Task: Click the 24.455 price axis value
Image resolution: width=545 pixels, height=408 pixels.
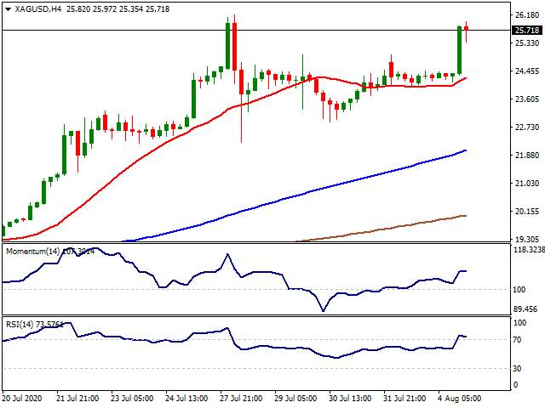Action: tap(527, 71)
